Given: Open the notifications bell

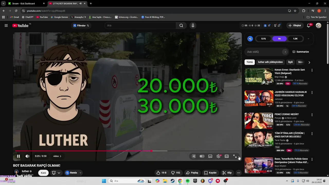Looking at the screenshot, I should [309, 25].
